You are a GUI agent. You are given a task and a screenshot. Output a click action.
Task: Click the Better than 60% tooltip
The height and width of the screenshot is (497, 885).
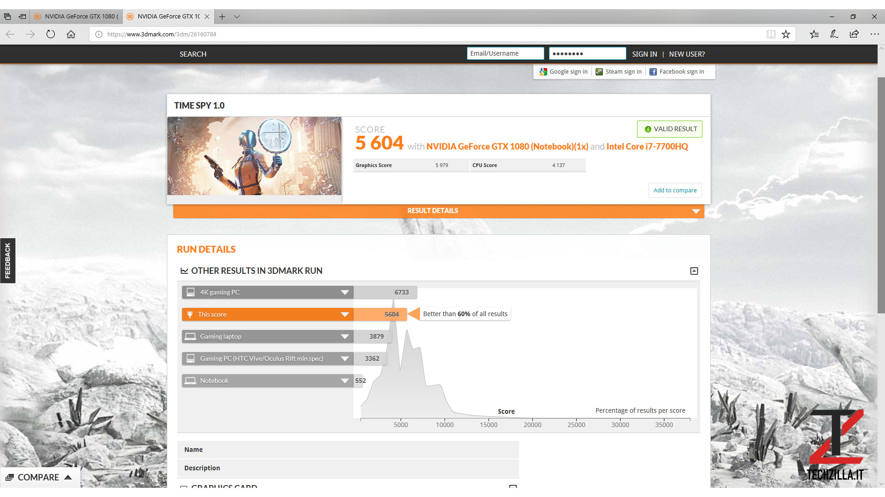click(x=465, y=314)
